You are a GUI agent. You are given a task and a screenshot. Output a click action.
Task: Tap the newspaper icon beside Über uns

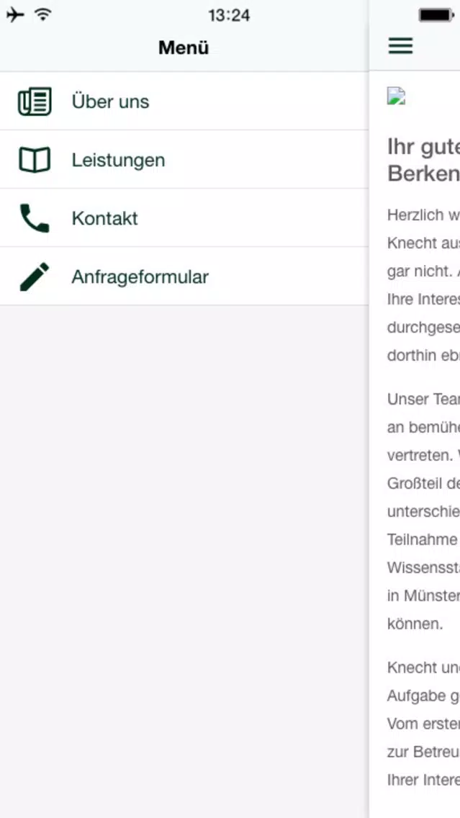(x=35, y=102)
